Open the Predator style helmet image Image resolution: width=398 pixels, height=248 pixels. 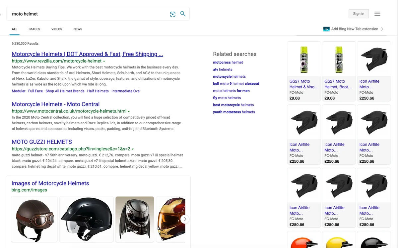click(135, 219)
